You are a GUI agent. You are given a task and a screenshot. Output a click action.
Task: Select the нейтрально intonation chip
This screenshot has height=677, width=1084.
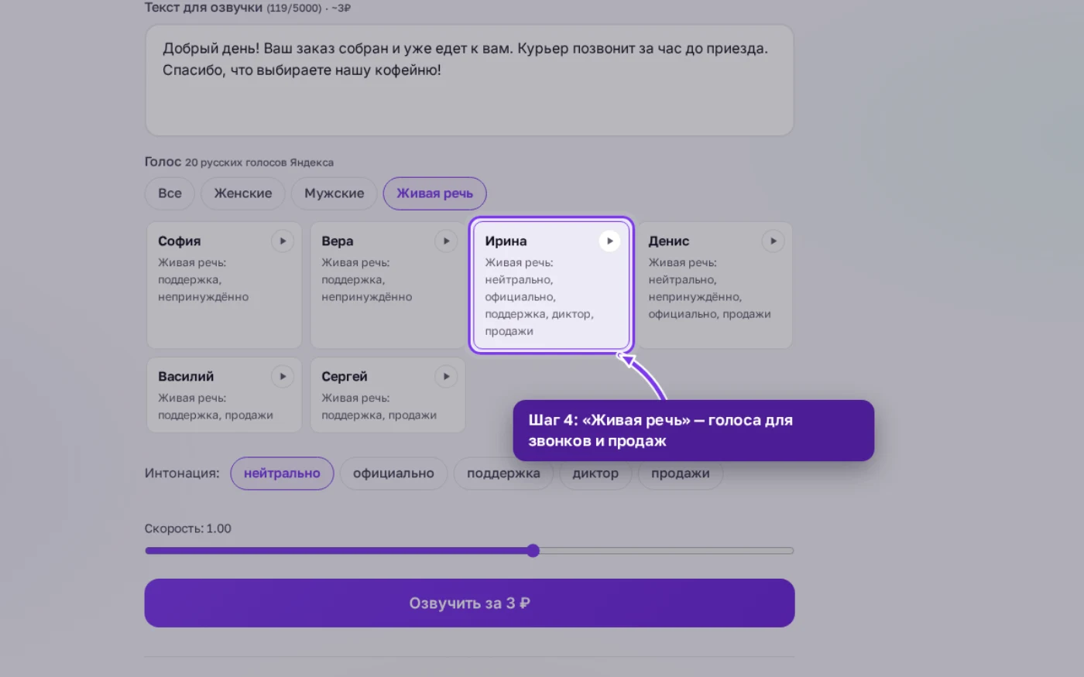(282, 474)
